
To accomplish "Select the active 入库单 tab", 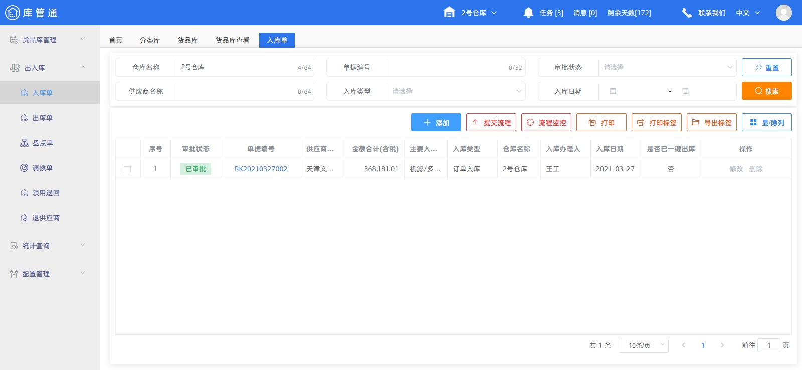I will 277,40.
